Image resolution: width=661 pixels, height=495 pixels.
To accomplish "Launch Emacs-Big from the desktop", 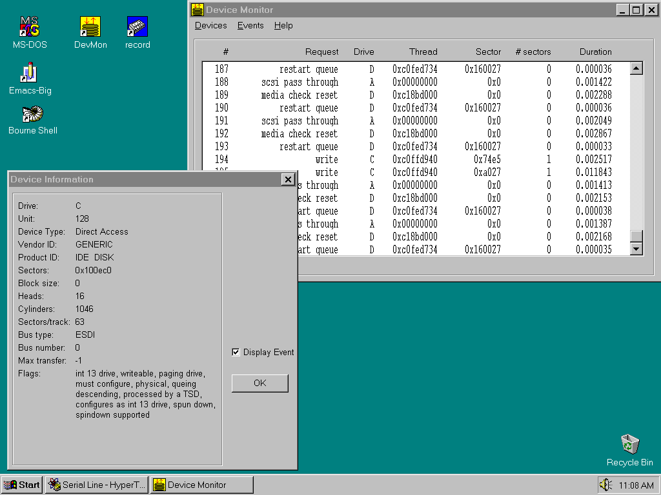I will 30,73.
